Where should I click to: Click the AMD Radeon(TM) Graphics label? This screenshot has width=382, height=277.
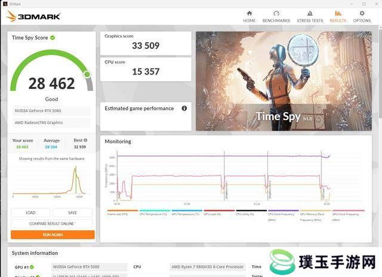point(51,122)
